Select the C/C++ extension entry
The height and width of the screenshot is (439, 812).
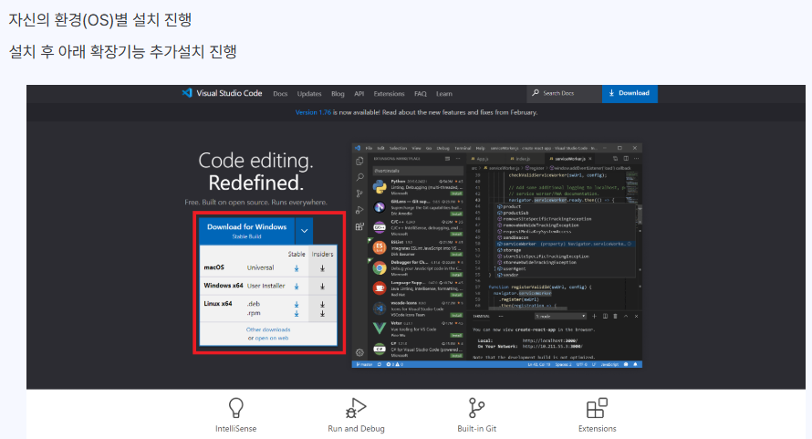[417, 227]
